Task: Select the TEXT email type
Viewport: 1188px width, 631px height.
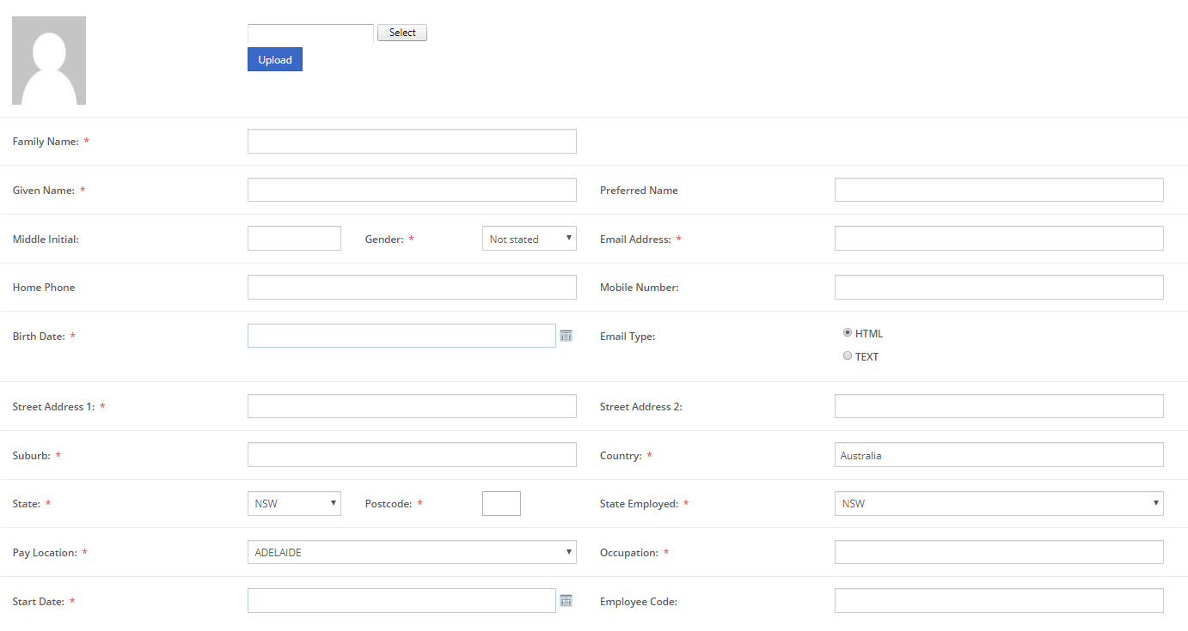Action: [x=848, y=355]
